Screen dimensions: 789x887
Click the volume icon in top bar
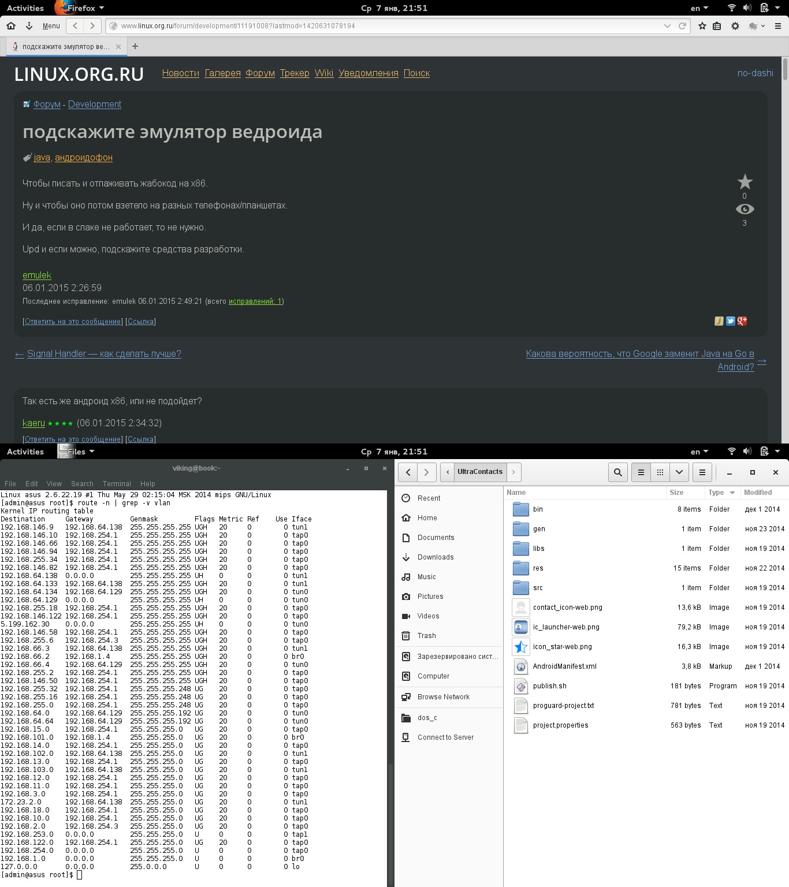pyautogui.click(x=747, y=8)
